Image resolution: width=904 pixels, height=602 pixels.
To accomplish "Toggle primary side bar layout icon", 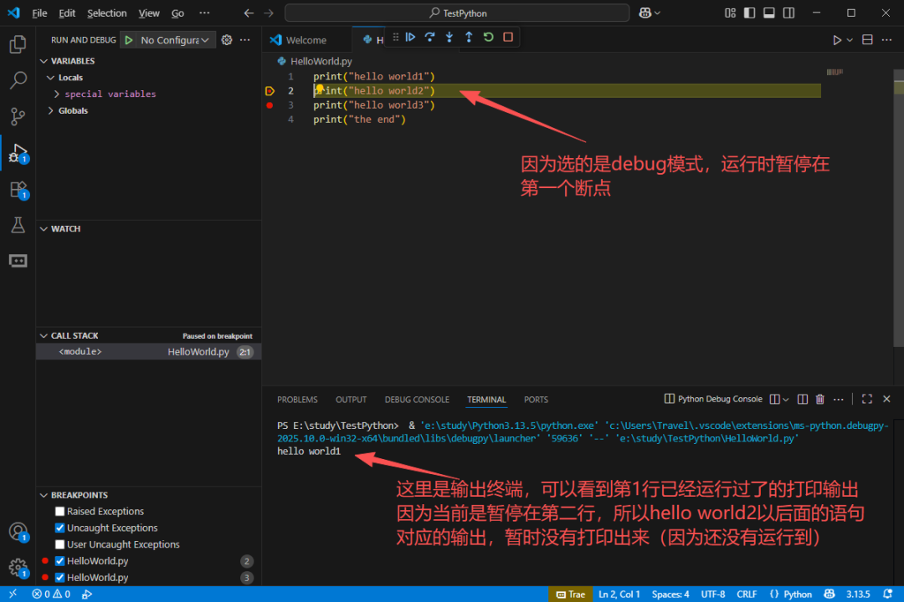I will pyautogui.click(x=749, y=13).
